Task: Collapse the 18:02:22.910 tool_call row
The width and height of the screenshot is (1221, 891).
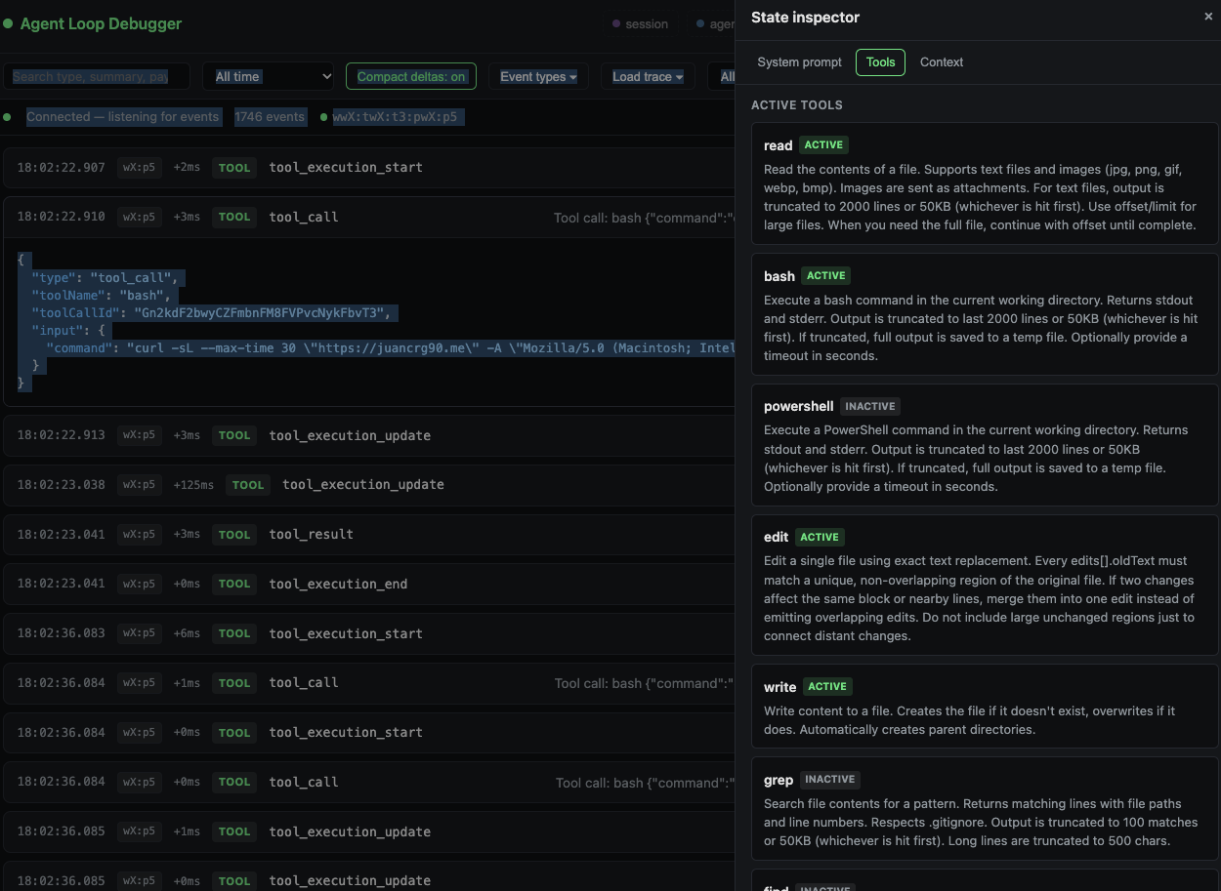Action: point(369,217)
